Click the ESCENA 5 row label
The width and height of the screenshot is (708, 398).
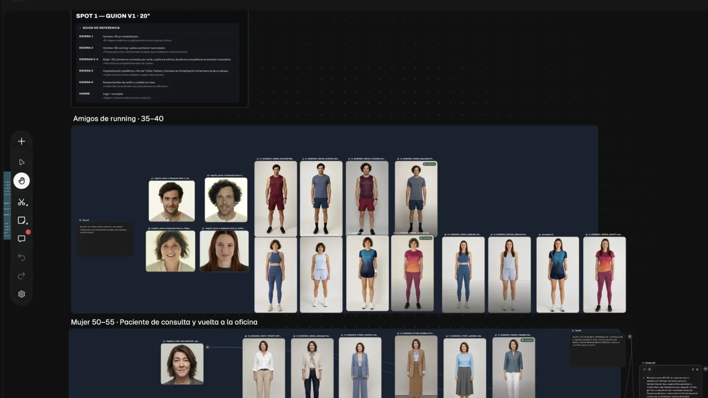(86, 70)
